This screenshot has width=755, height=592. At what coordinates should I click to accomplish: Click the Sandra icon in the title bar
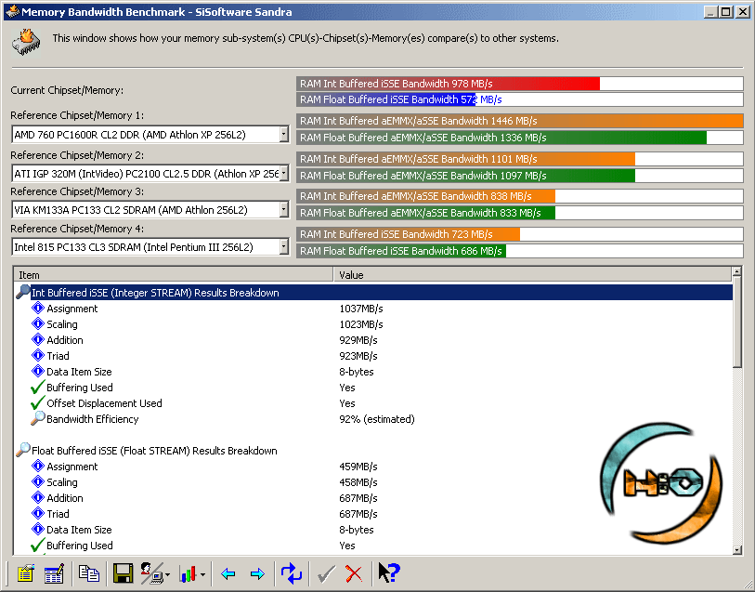click(x=12, y=11)
